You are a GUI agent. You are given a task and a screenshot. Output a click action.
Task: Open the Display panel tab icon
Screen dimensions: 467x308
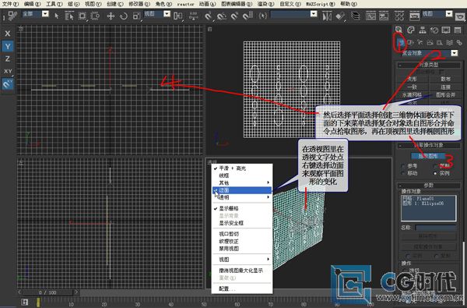[446, 30]
